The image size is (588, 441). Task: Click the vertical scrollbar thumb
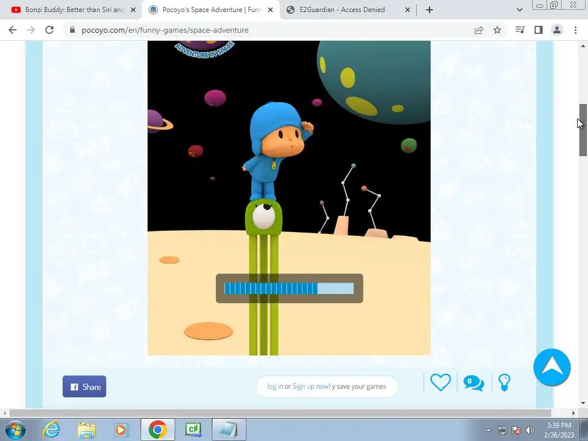pos(583,130)
